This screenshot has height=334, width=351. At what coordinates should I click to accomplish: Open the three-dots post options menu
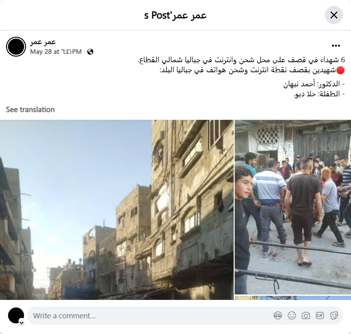pyautogui.click(x=336, y=46)
